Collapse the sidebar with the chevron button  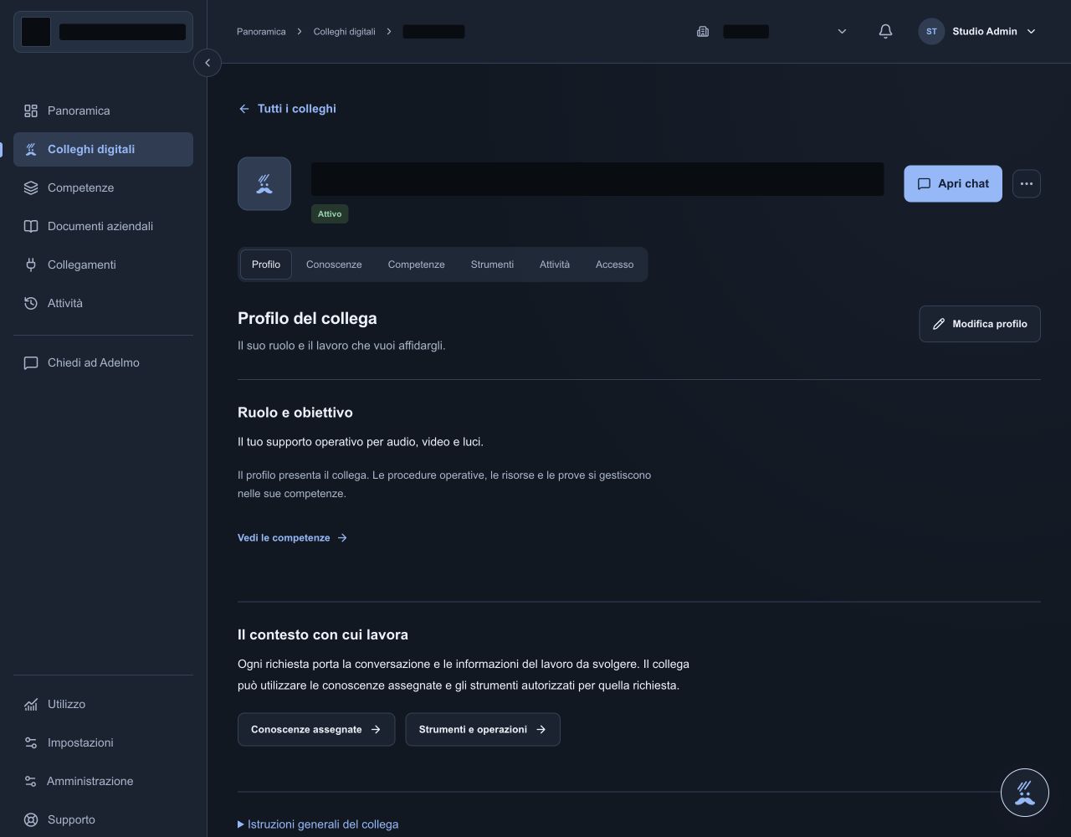click(208, 63)
